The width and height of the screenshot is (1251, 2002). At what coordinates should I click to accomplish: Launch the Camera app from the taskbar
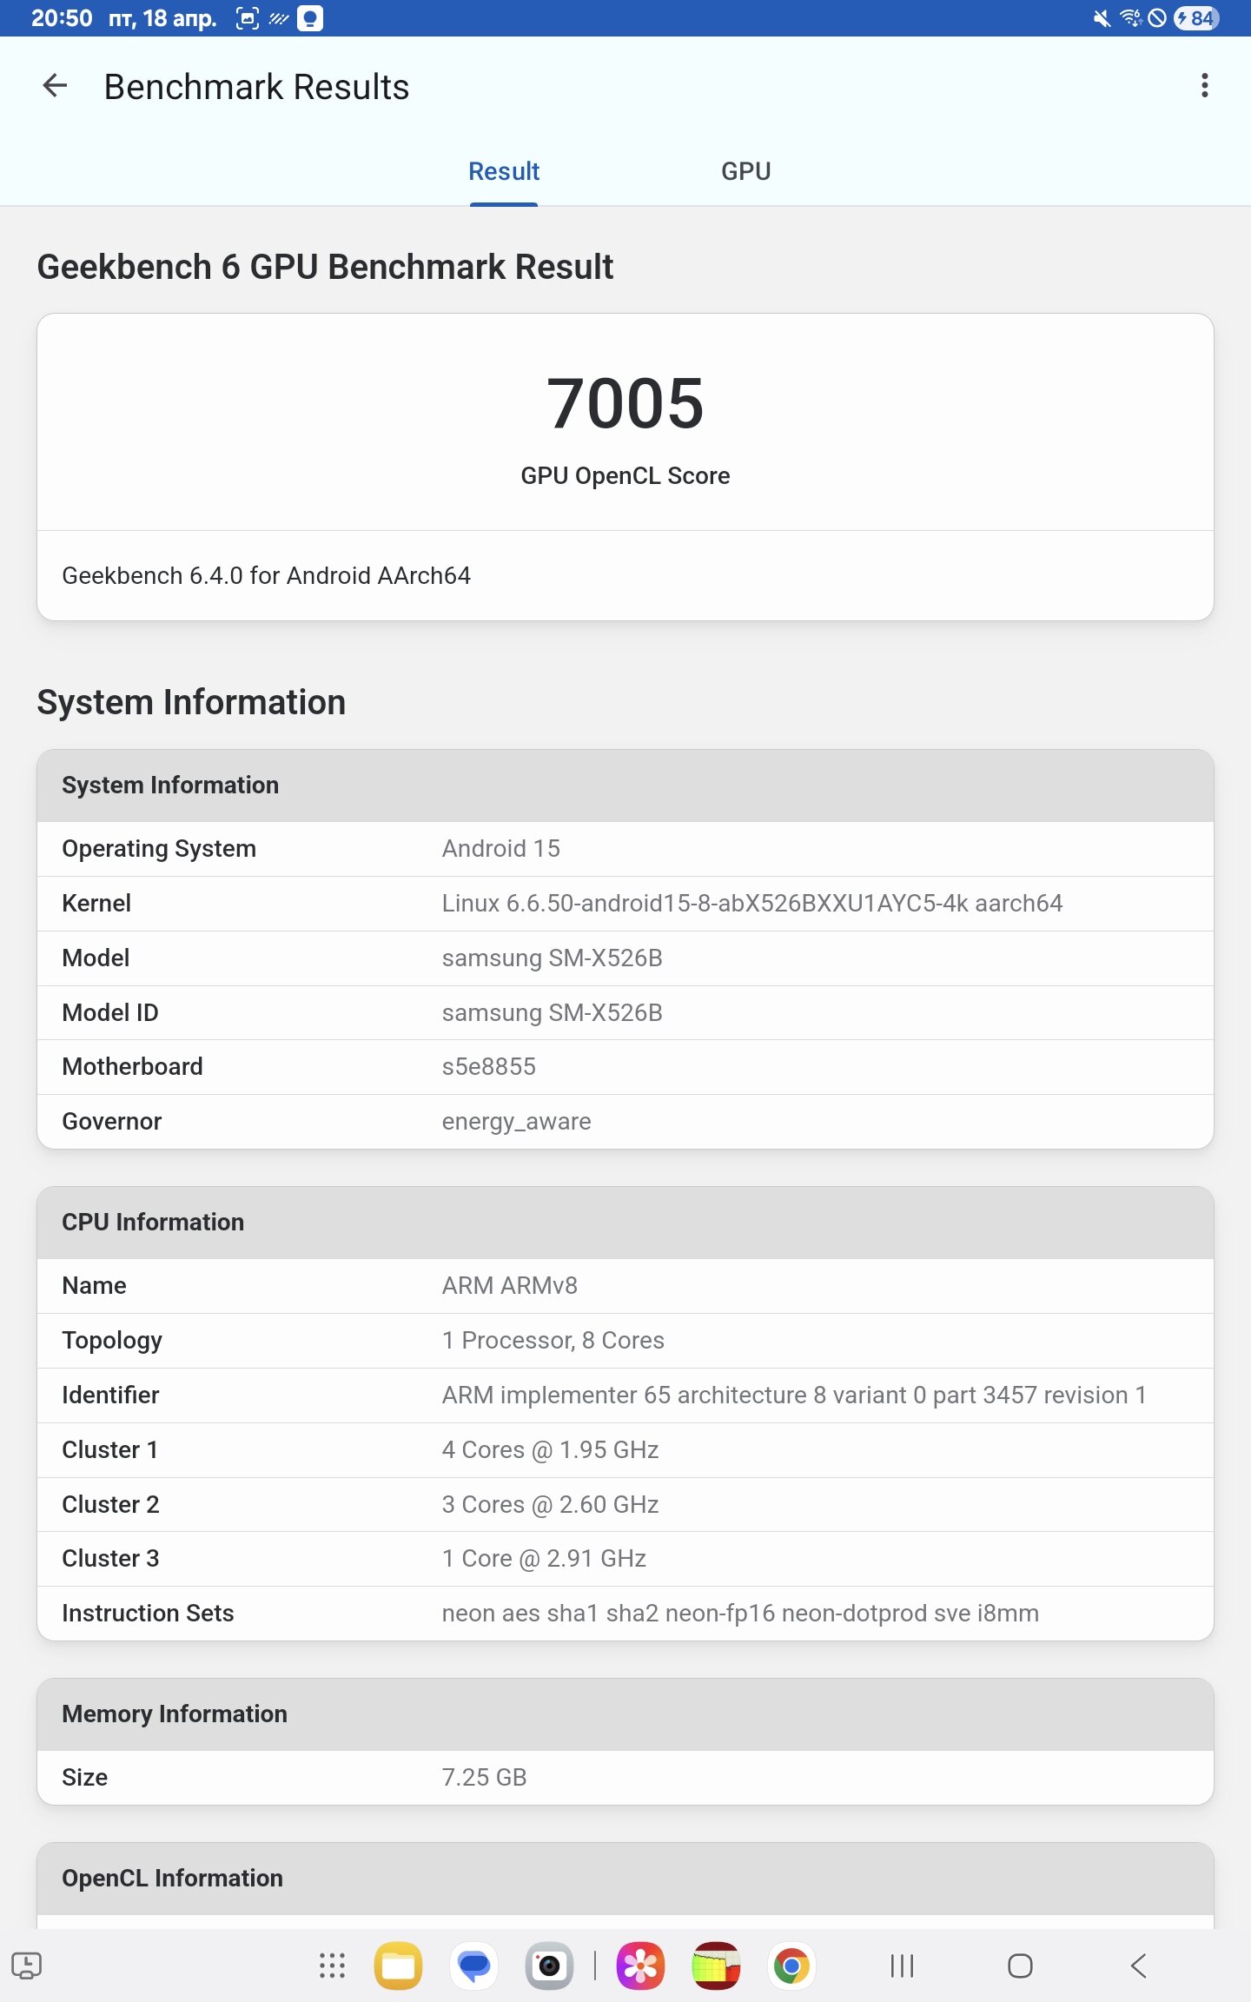coord(549,1966)
